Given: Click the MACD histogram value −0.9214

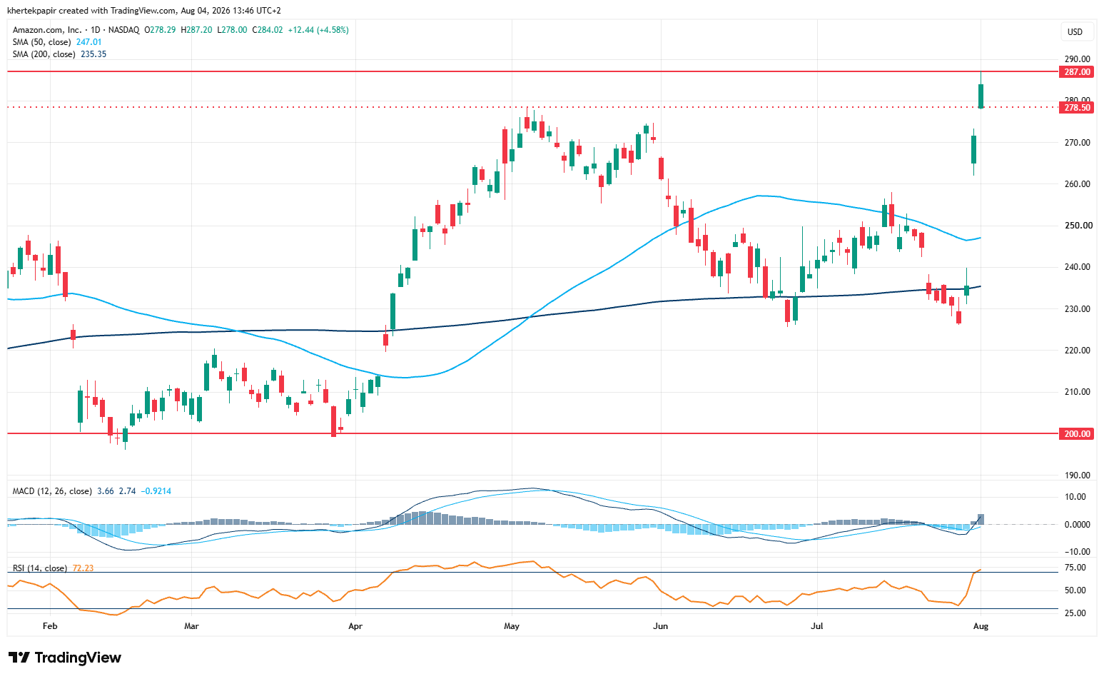Looking at the screenshot, I should pyautogui.click(x=156, y=491).
